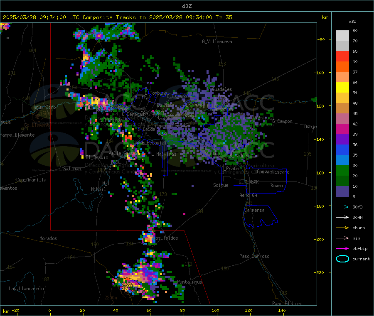This screenshot has height=316, width=374.
Task: Click the 'Cda_Amarilla' map label
Action: [31, 180]
